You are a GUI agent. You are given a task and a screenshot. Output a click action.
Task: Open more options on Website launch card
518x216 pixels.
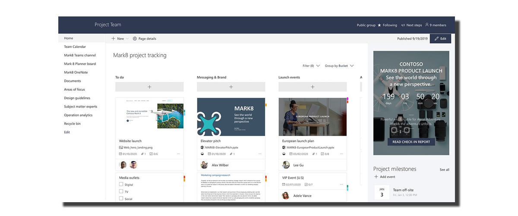pos(178,154)
